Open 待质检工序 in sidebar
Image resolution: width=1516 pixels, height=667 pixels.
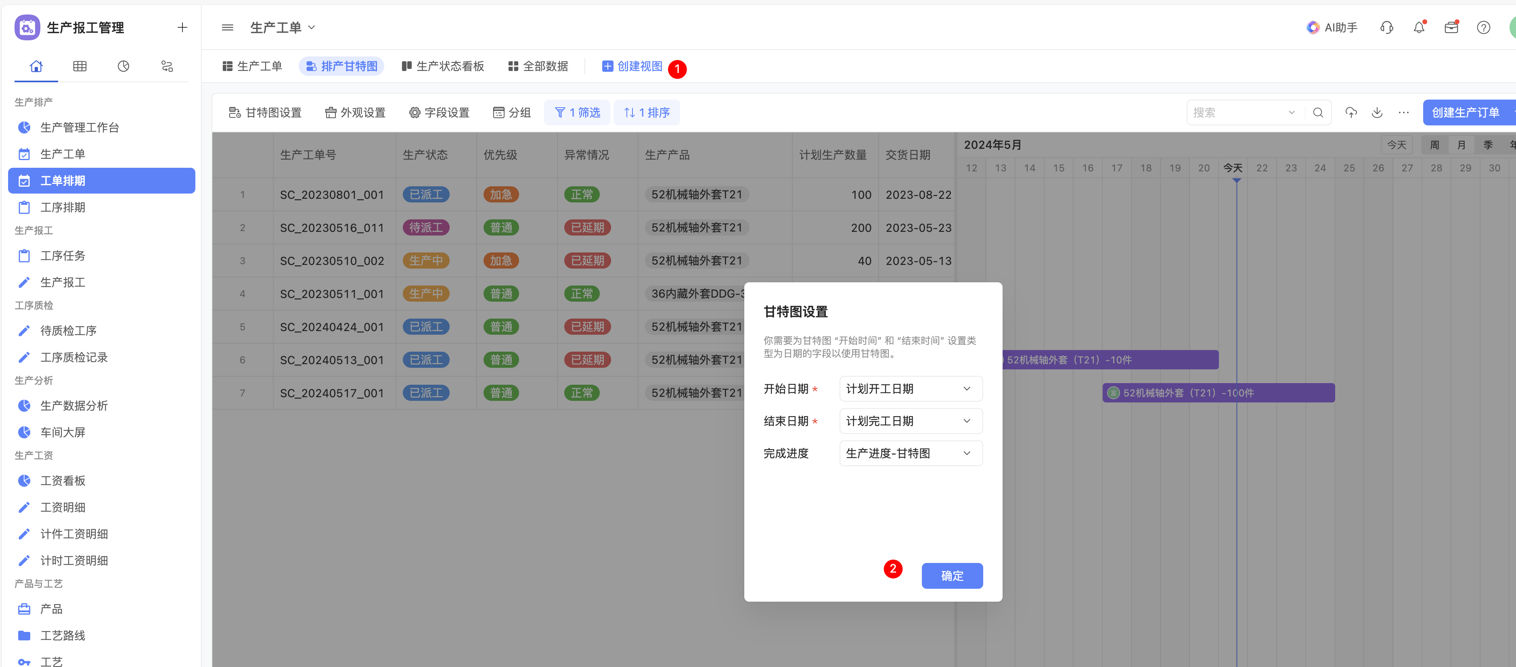102,331
